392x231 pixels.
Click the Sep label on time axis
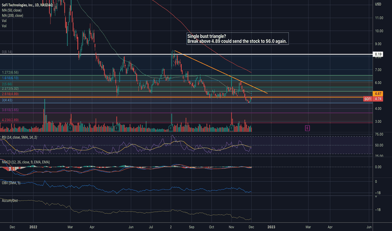[192, 227]
